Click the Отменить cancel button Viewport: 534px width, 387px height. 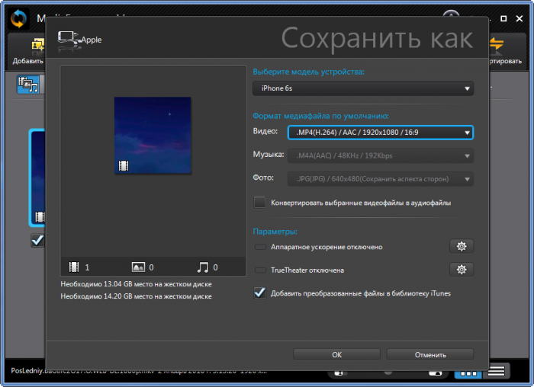click(429, 354)
